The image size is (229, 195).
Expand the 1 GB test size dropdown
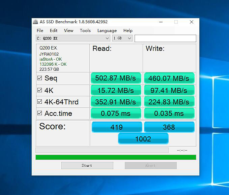pos(122,38)
